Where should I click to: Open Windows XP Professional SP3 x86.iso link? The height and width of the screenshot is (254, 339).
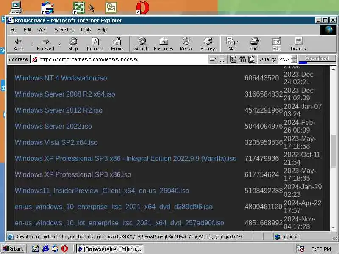(x=73, y=174)
